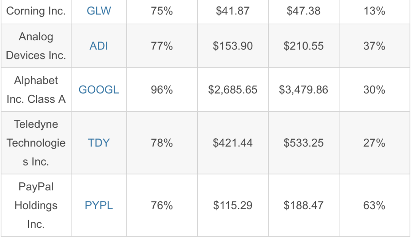The width and height of the screenshot is (411, 239).
Task: Select the Alphabet Inc. Class A cell
Action: click(36, 90)
